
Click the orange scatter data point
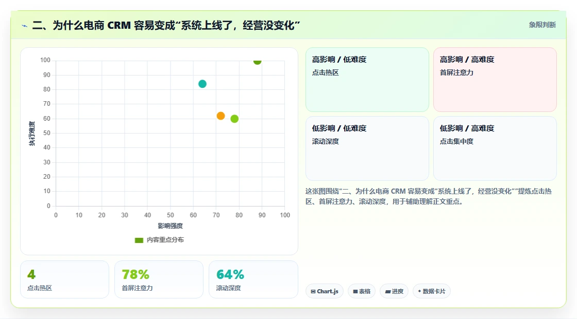click(x=221, y=116)
